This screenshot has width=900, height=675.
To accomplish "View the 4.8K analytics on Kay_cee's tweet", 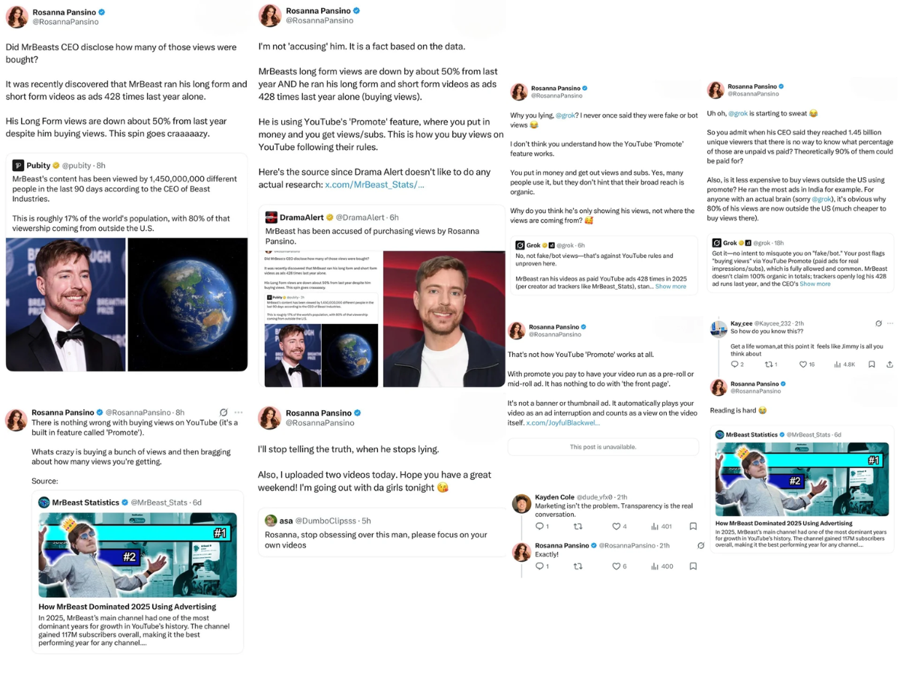I will pyautogui.click(x=844, y=364).
